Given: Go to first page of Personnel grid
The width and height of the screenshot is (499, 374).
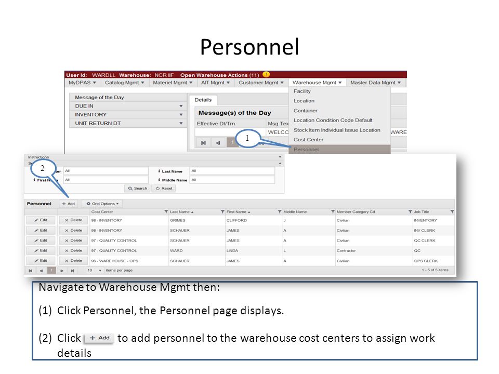Looking at the screenshot, I should click(x=30, y=271).
